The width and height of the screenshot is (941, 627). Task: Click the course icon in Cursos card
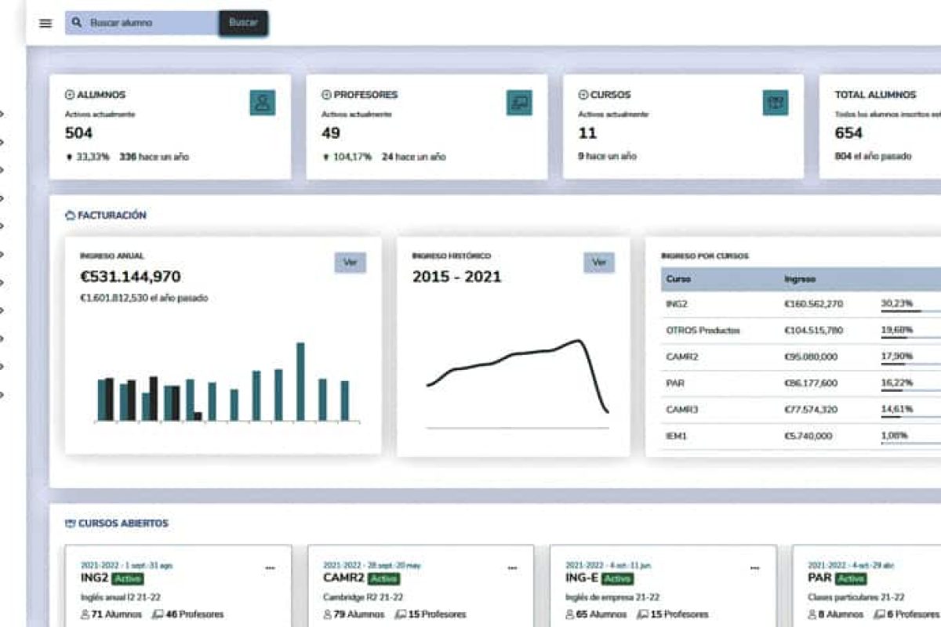776,103
